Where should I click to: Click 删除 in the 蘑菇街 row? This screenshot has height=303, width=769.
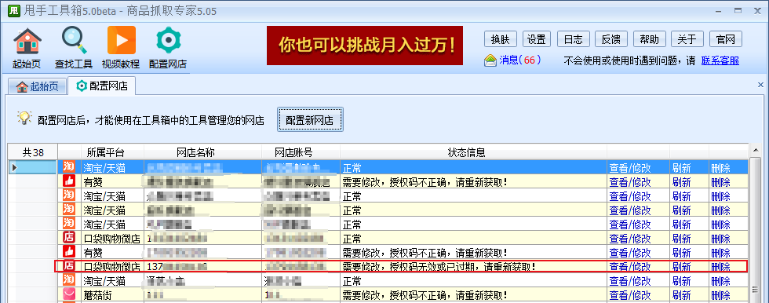[x=720, y=296]
